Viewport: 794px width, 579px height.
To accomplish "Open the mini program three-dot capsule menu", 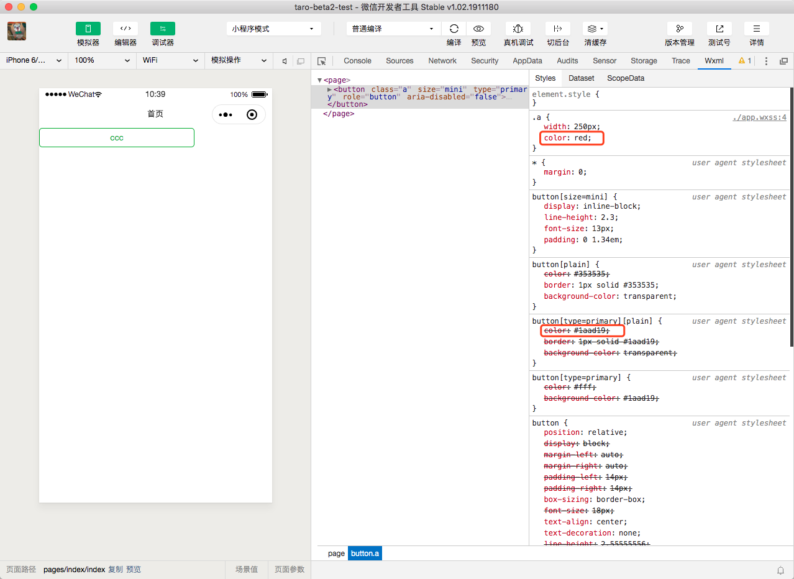I will [x=226, y=114].
